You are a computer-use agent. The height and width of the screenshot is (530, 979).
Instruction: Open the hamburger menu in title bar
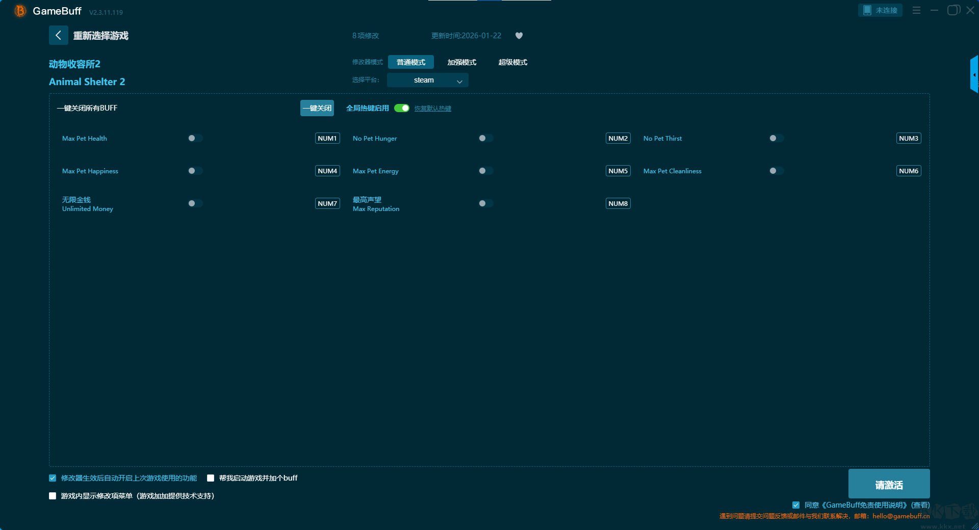[x=916, y=10]
